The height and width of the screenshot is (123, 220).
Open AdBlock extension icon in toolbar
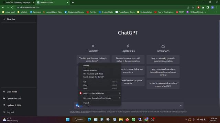coord(198,8)
